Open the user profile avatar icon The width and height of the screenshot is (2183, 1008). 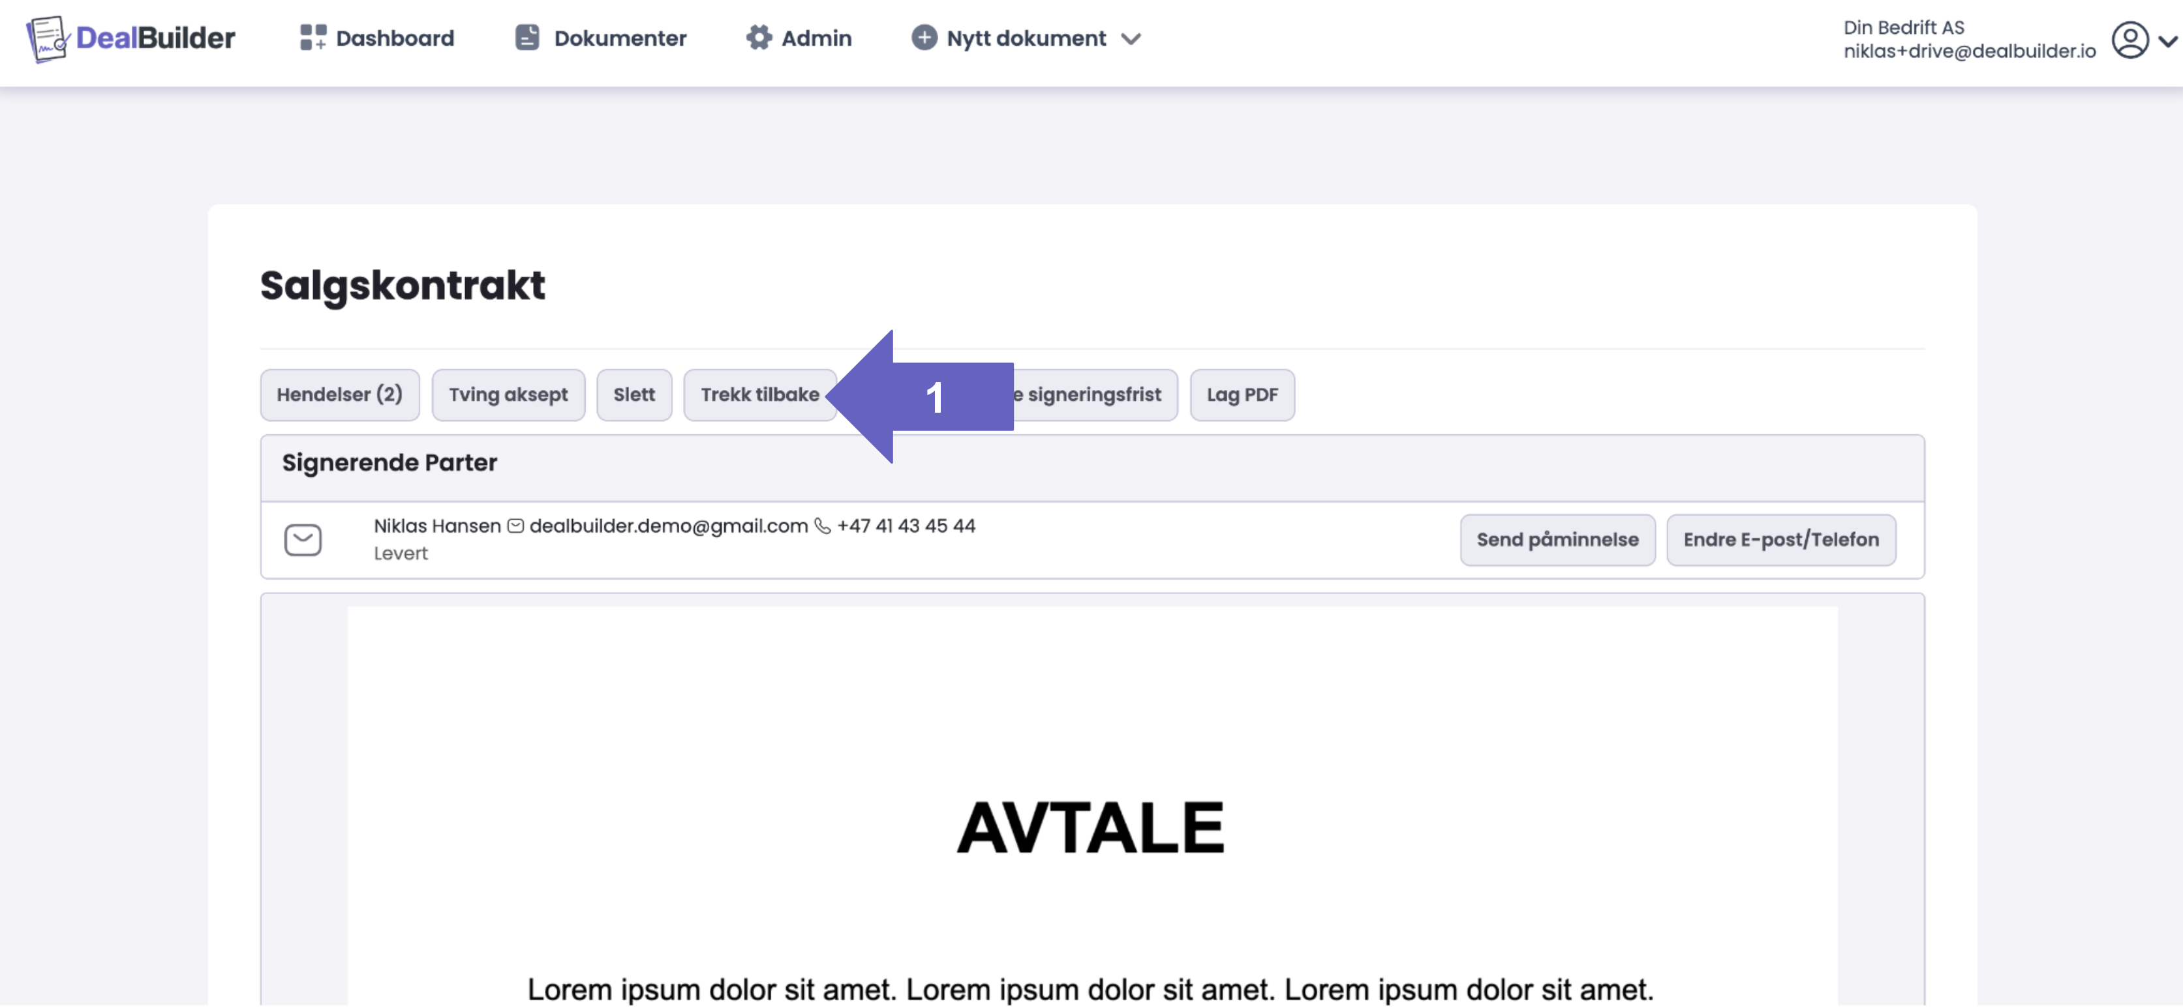coord(2129,40)
